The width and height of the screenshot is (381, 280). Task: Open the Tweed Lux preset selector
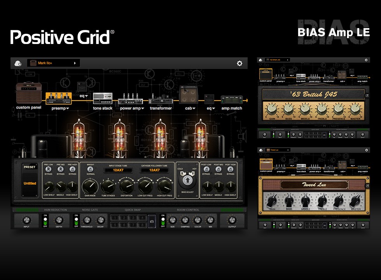click(278, 150)
